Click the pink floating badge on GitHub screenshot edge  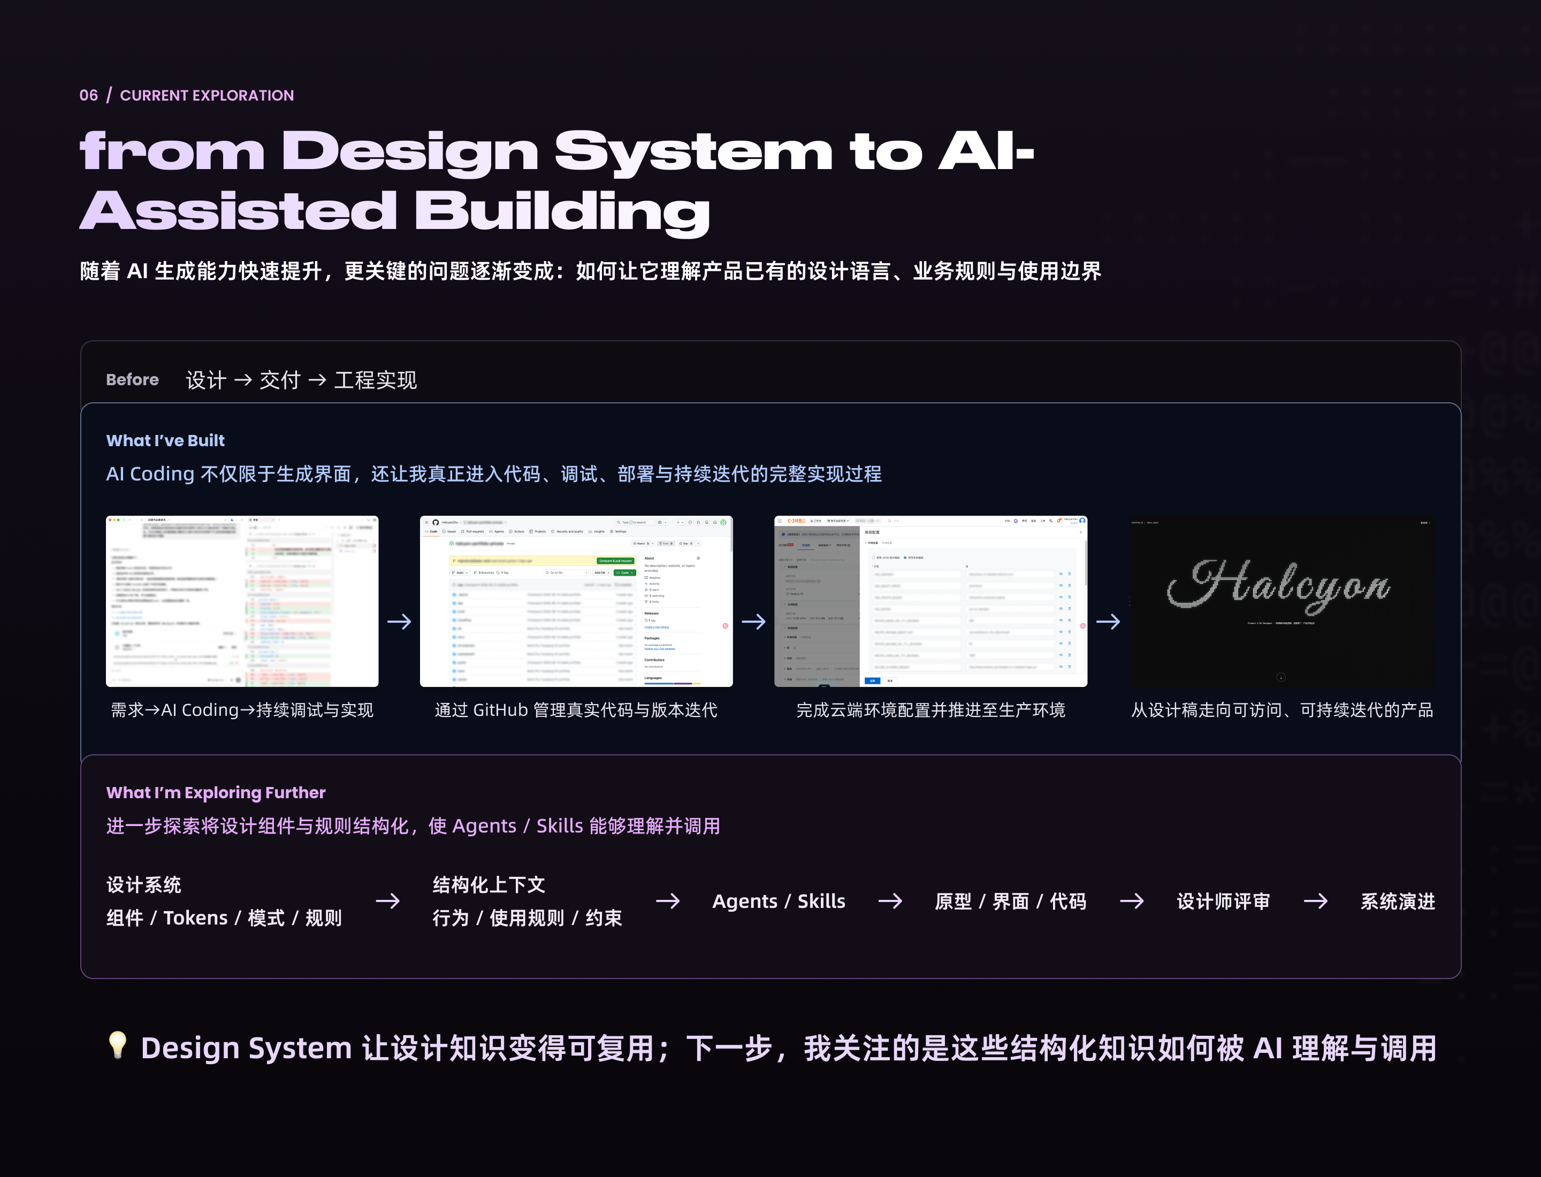click(x=726, y=625)
